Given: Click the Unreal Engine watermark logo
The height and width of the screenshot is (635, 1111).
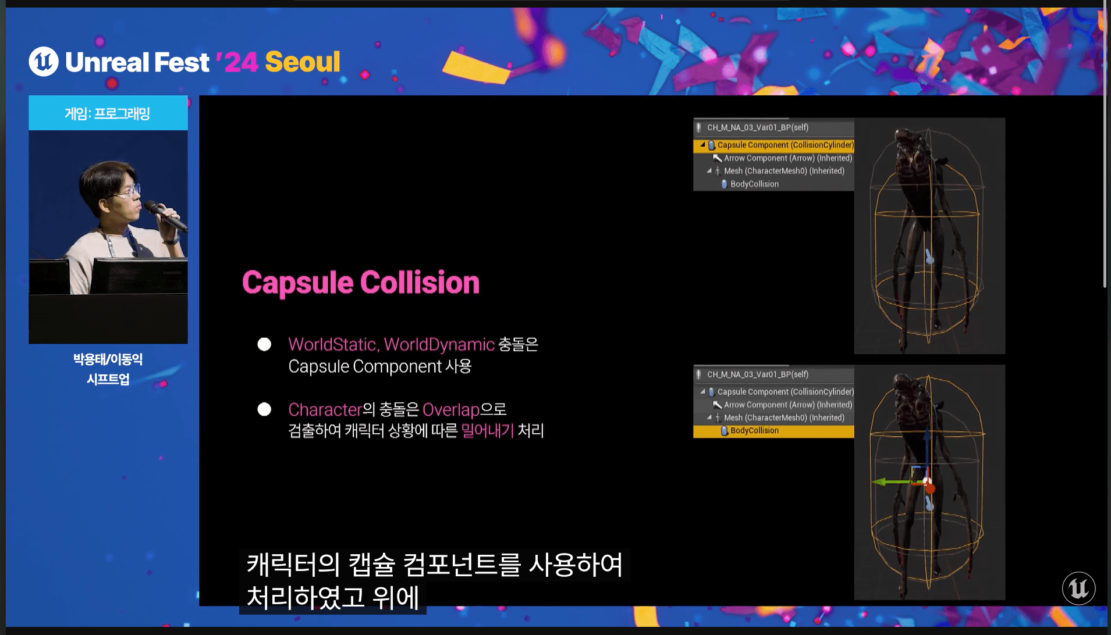Looking at the screenshot, I should [x=1078, y=588].
